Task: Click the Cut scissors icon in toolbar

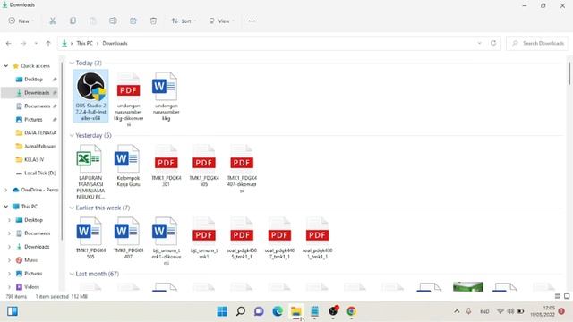Action: 53,21
